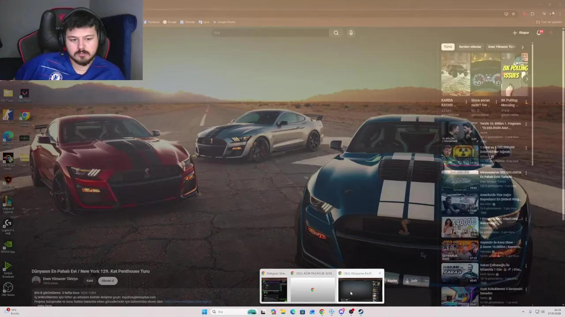Click the Abone ol subscribe button
Image resolution: width=565 pixels, height=317 pixels.
tap(108, 280)
